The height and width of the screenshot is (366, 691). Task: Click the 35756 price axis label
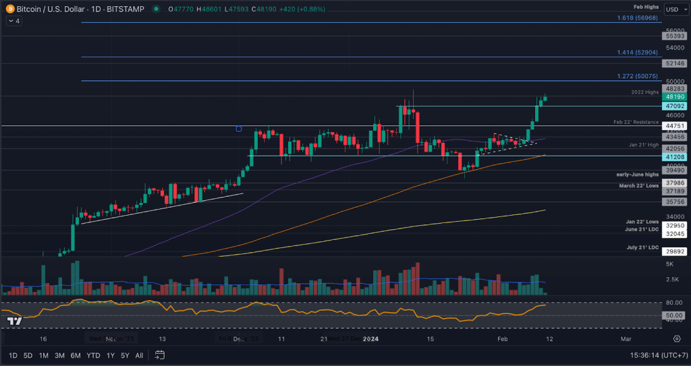(x=674, y=202)
